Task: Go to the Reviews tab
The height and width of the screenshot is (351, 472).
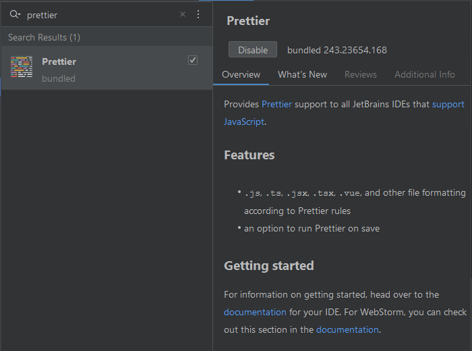Action: 361,74
